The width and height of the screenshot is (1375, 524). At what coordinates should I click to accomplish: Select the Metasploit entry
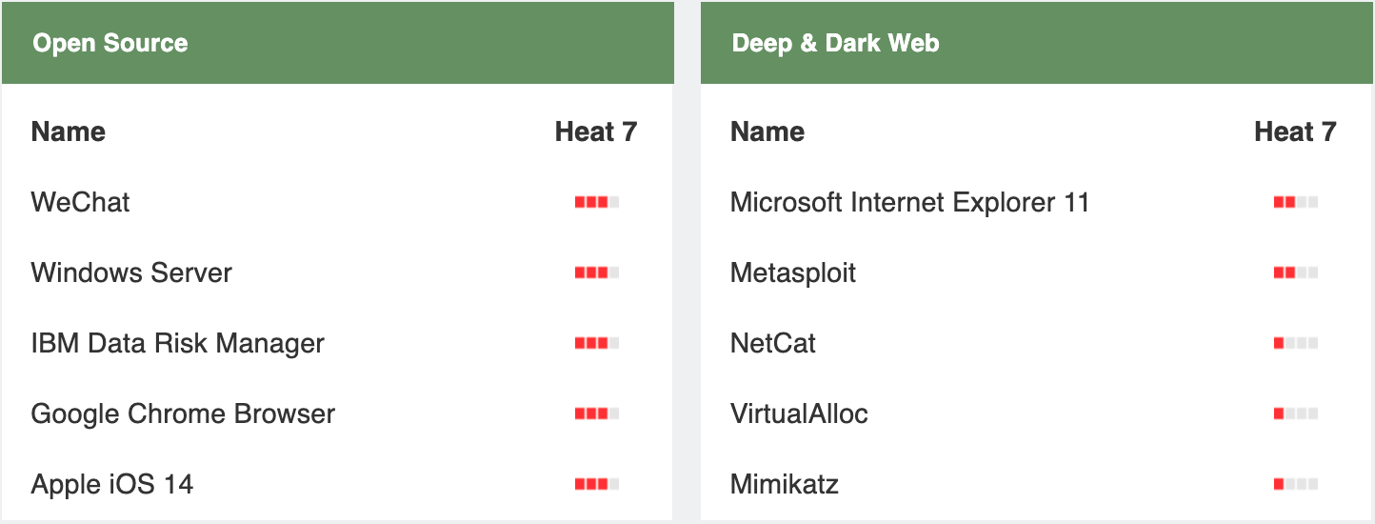[793, 272]
